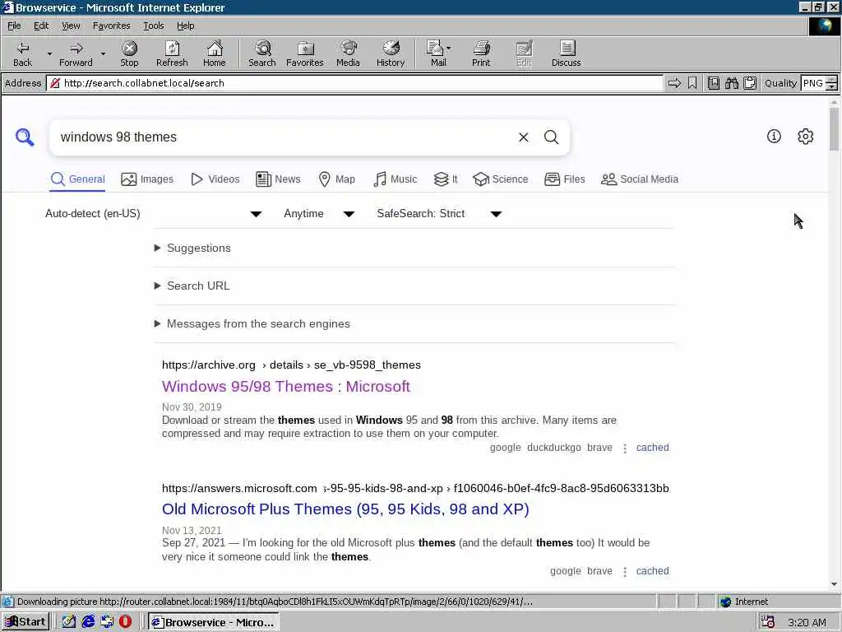The width and height of the screenshot is (842, 632).
Task: Open the Discuss toolbar button
Action: tap(566, 53)
